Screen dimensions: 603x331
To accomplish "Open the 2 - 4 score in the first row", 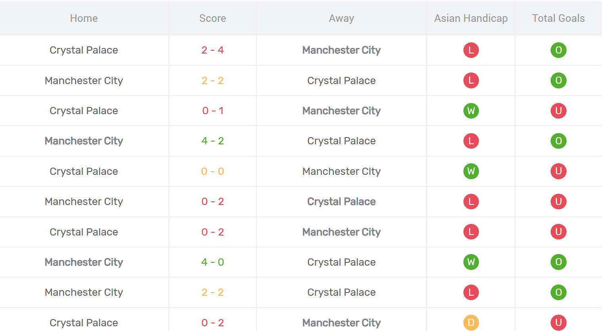I will pyautogui.click(x=212, y=50).
